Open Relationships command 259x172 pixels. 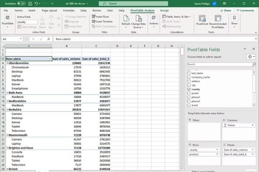point(172,26)
